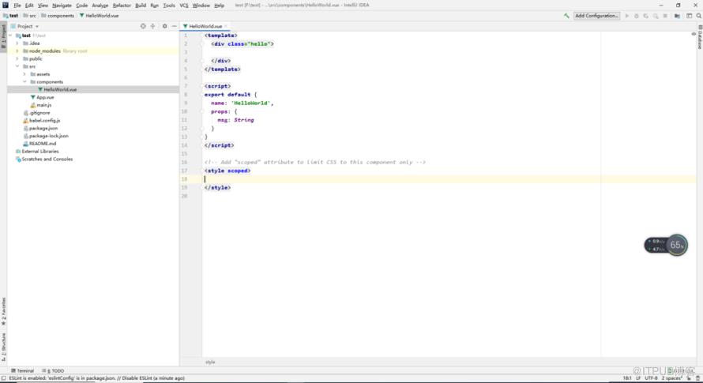The width and height of the screenshot is (703, 383).
Task: Click the Locate/Scroll from Source target icon
Action: click(143, 26)
